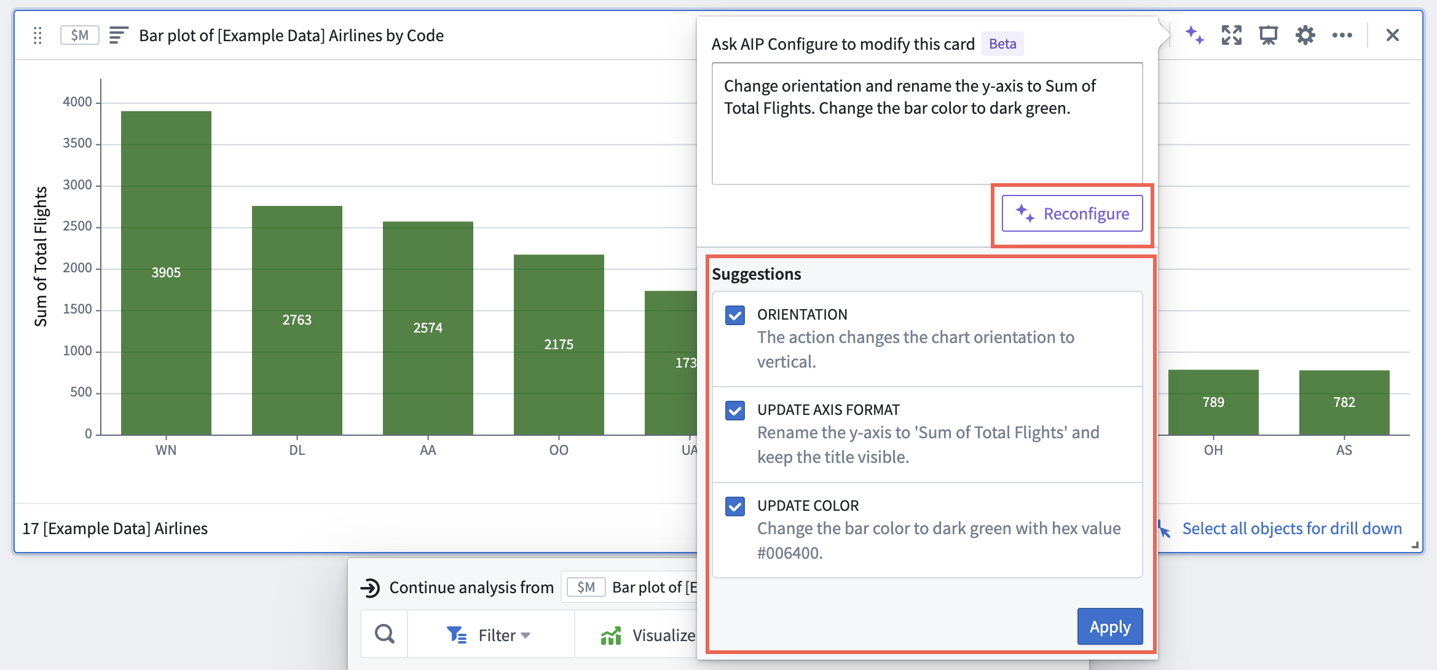Click the resize corner handle of the card
The image size is (1437, 670).
[x=1415, y=545]
